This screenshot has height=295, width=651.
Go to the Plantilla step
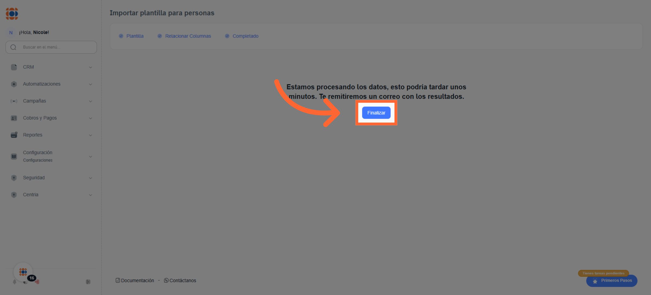pyautogui.click(x=135, y=36)
